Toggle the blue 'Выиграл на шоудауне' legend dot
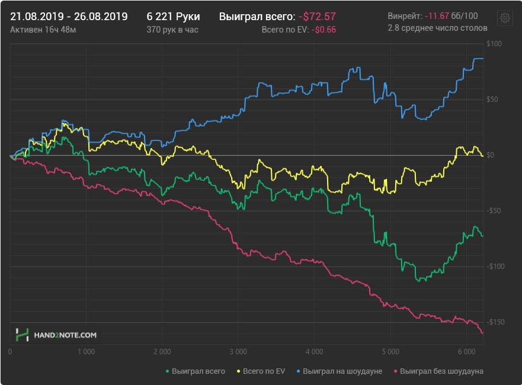Screen dimensions: 522x385 [298, 371]
